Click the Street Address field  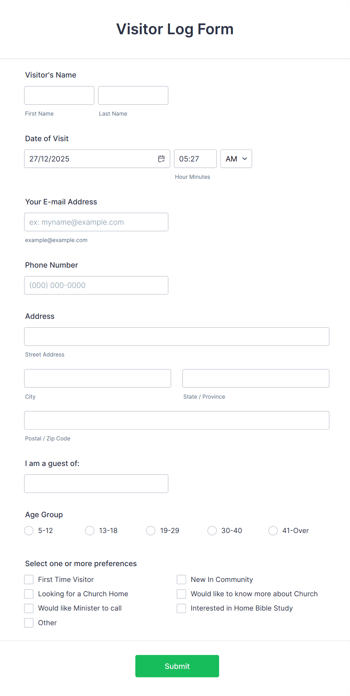(177, 336)
